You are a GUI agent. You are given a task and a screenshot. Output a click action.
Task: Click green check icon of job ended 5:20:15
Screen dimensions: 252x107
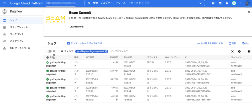coord(48,71)
